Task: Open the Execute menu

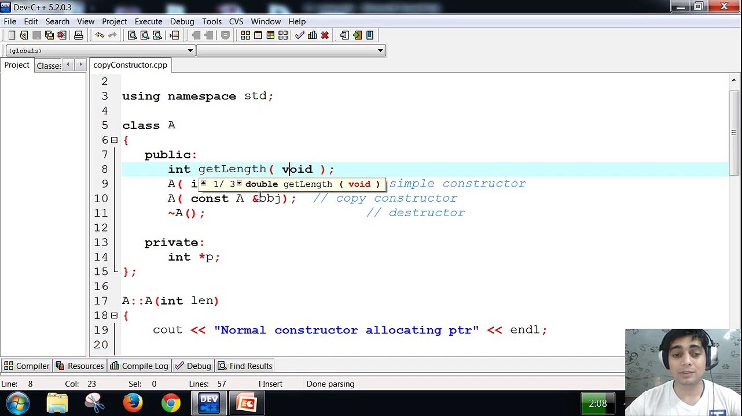Action: pos(148,21)
